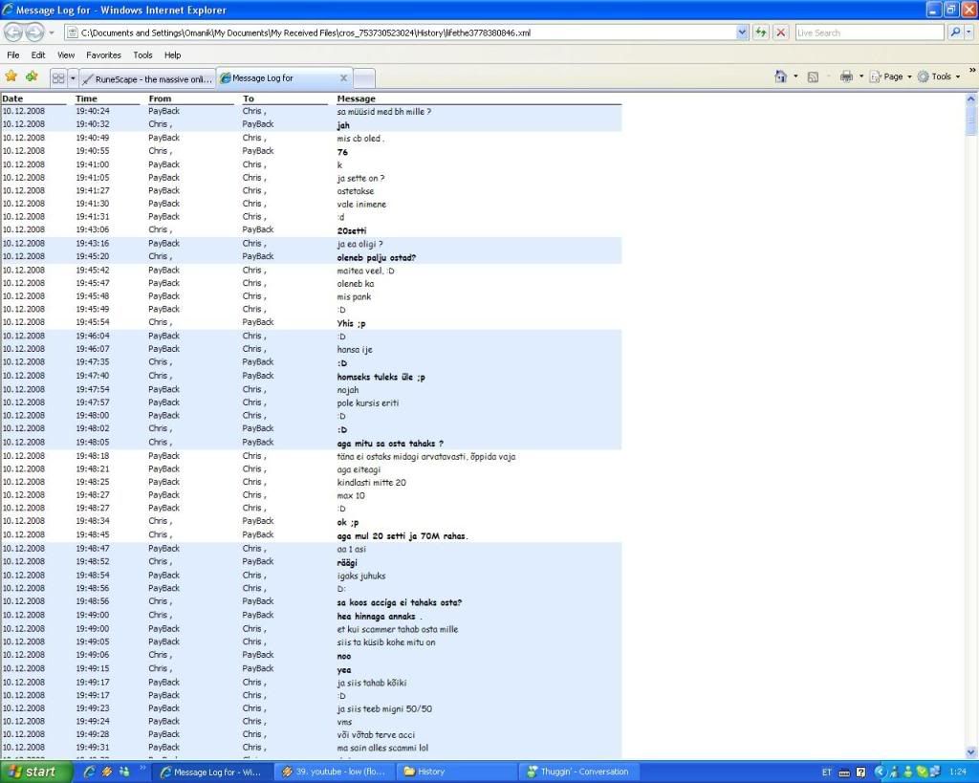979x783 pixels.
Task: Expand the address bar history dropdown
Action: pyautogui.click(x=743, y=33)
